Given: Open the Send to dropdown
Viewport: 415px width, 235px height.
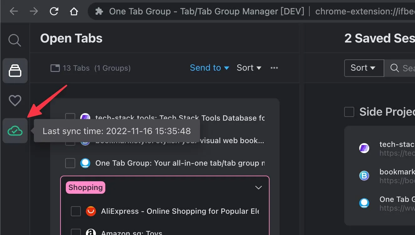Looking at the screenshot, I should coord(209,68).
